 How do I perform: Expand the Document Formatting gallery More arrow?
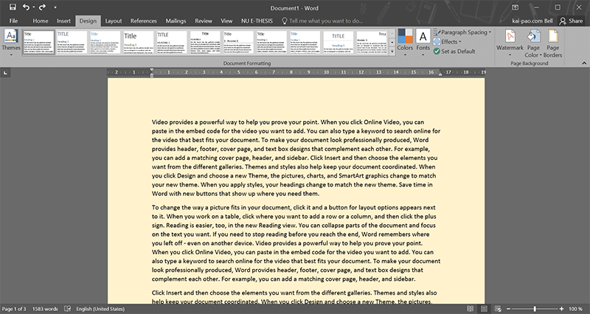392,52
